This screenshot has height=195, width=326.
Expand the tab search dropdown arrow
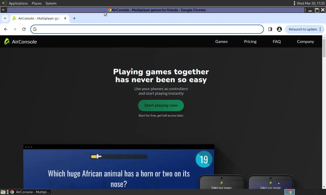point(5,18)
